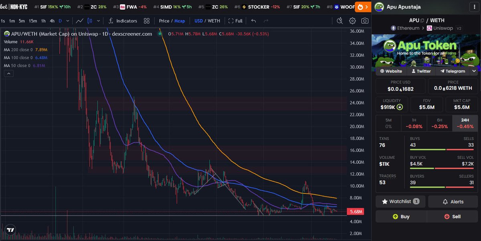Click the MA 50 close indicator legend
481x241 pixels.
click(x=24, y=66)
